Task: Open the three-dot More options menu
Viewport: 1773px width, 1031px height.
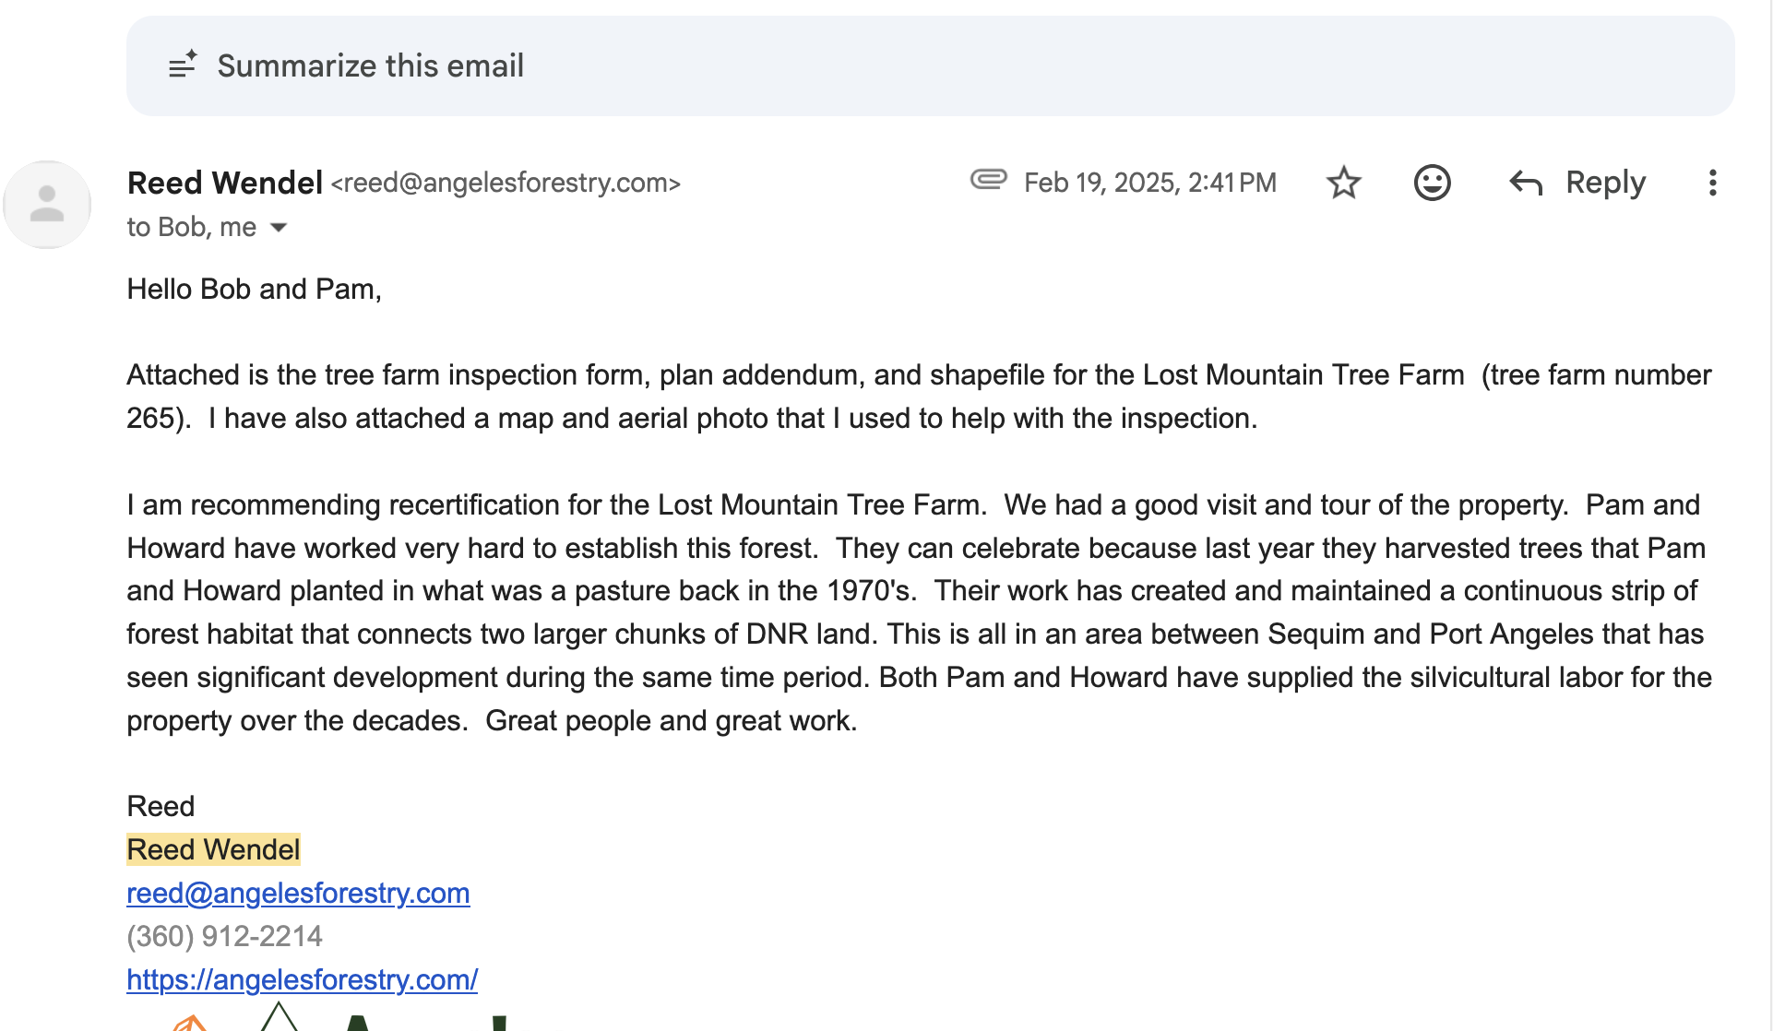Action: tap(1712, 183)
